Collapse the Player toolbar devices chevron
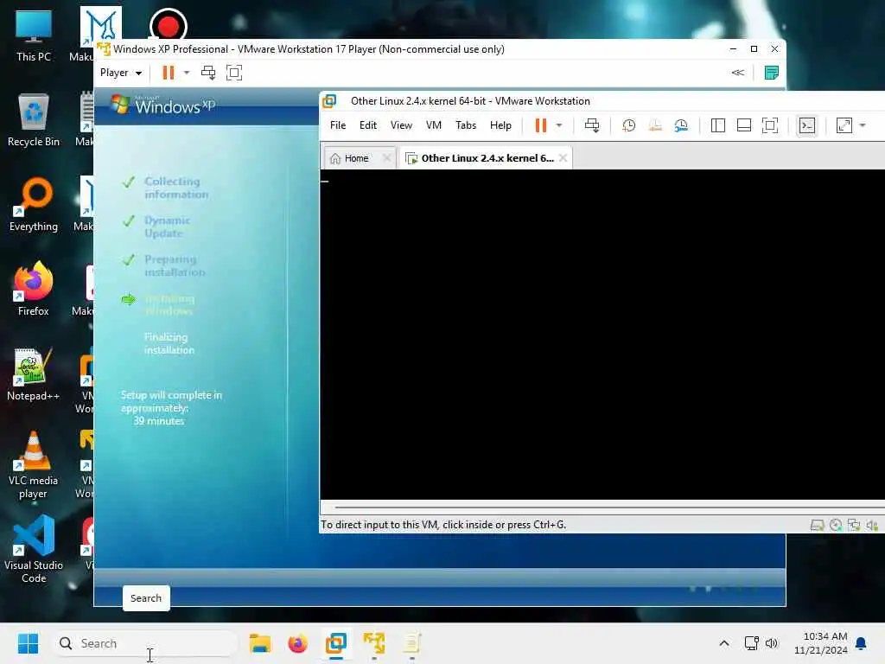The image size is (885, 664). point(738,73)
